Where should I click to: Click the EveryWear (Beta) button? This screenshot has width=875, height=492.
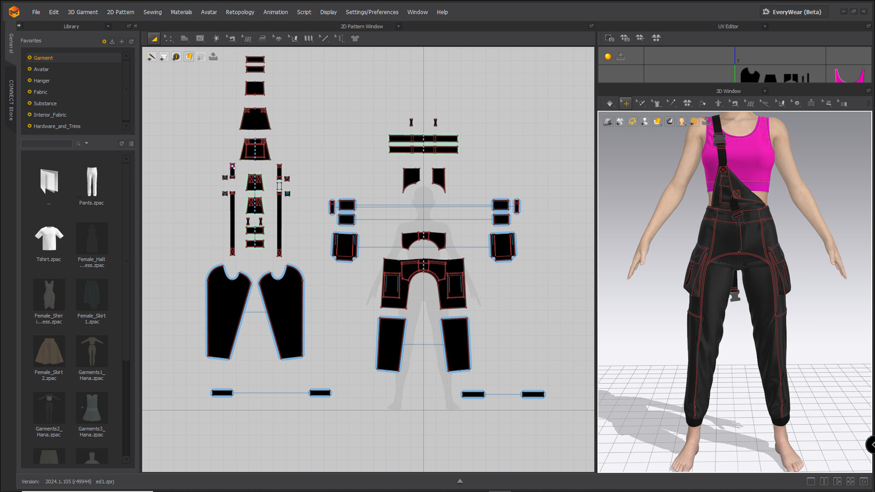tap(794, 11)
